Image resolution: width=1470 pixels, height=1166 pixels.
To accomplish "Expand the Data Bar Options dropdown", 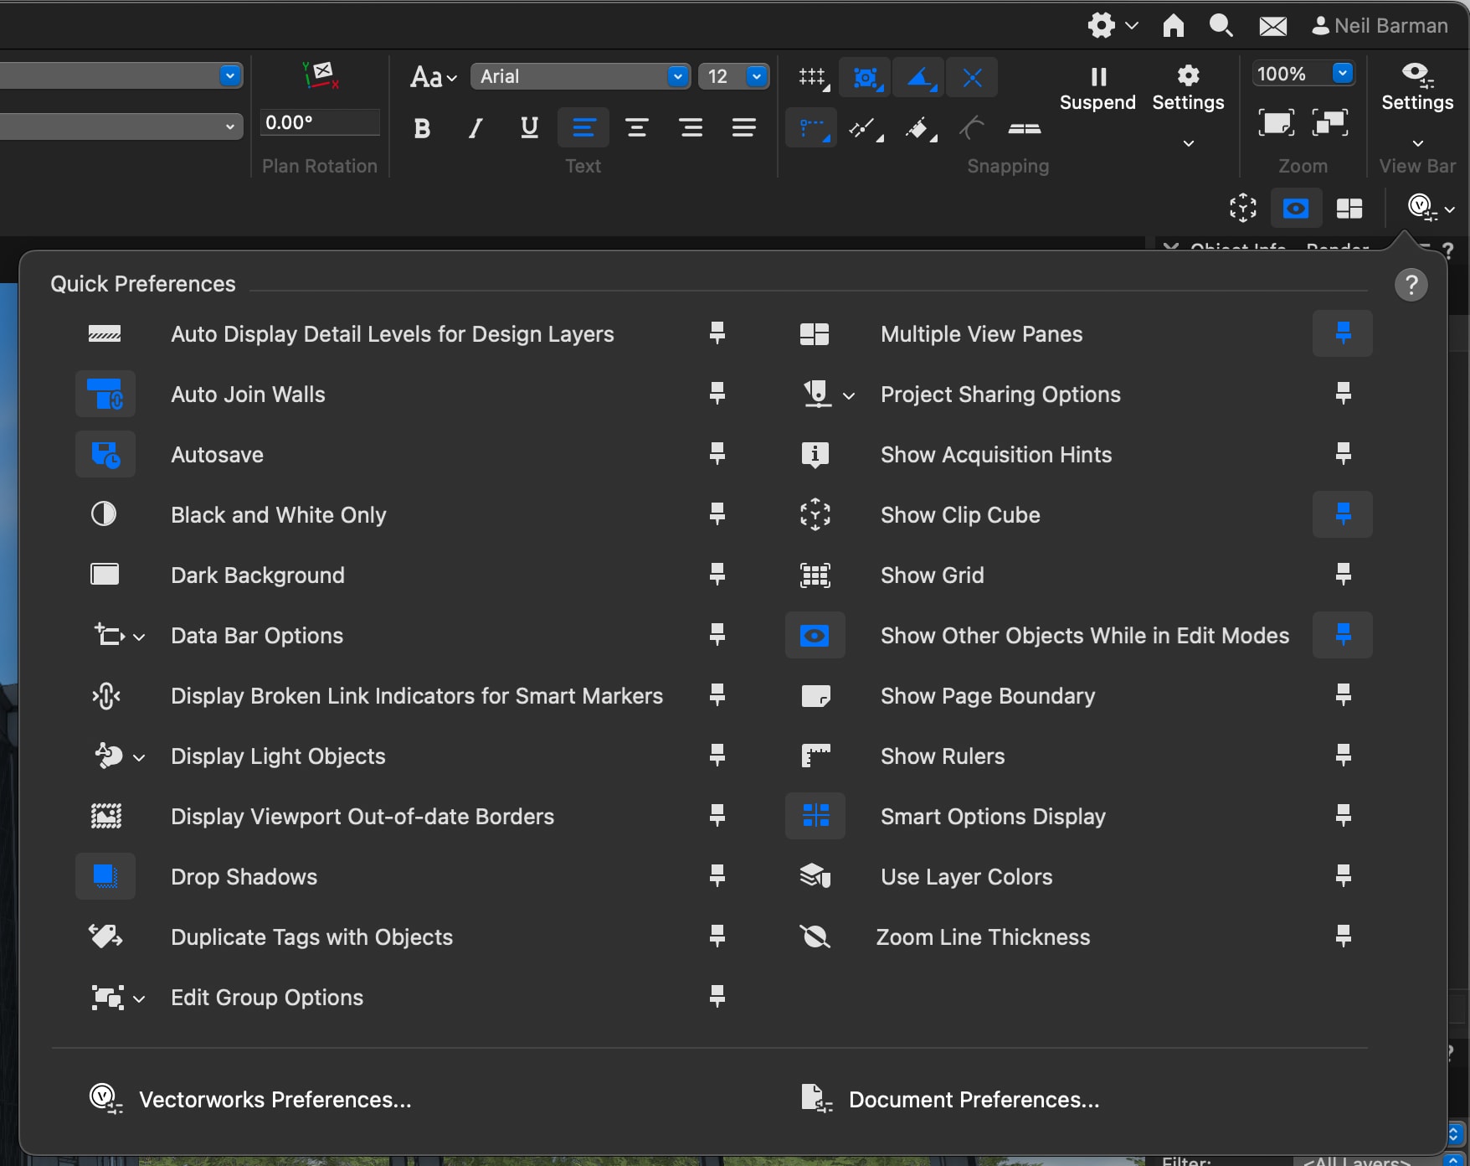I will [139, 637].
